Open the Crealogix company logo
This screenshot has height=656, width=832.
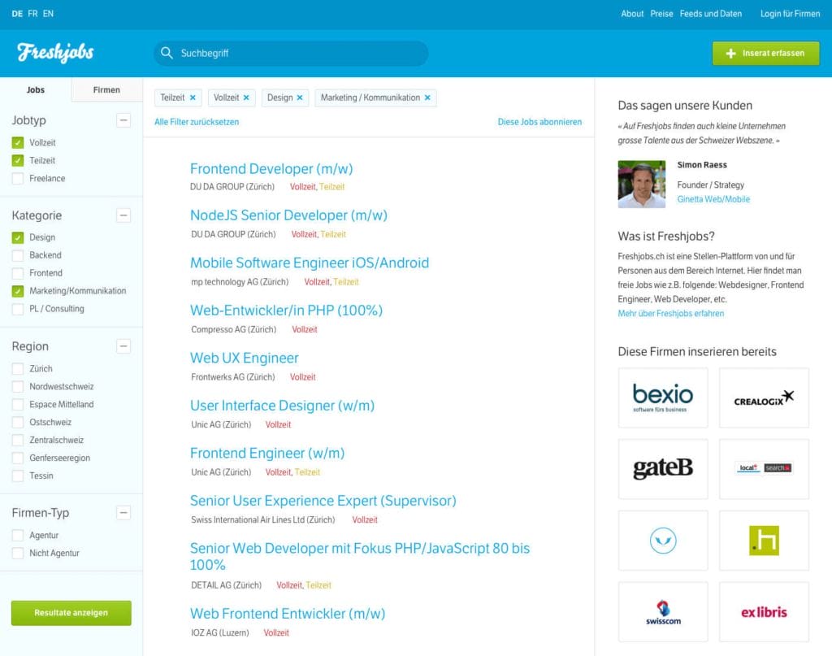[x=763, y=398]
